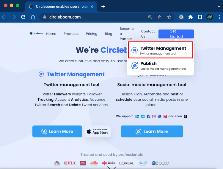Image resolution: width=223 pixels, height=169 pixels.
Task: Click the NBC News logo
Action: 57,163
